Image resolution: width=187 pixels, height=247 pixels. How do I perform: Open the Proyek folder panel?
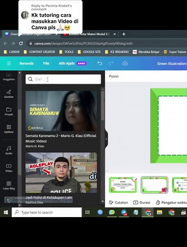[9, 111]
